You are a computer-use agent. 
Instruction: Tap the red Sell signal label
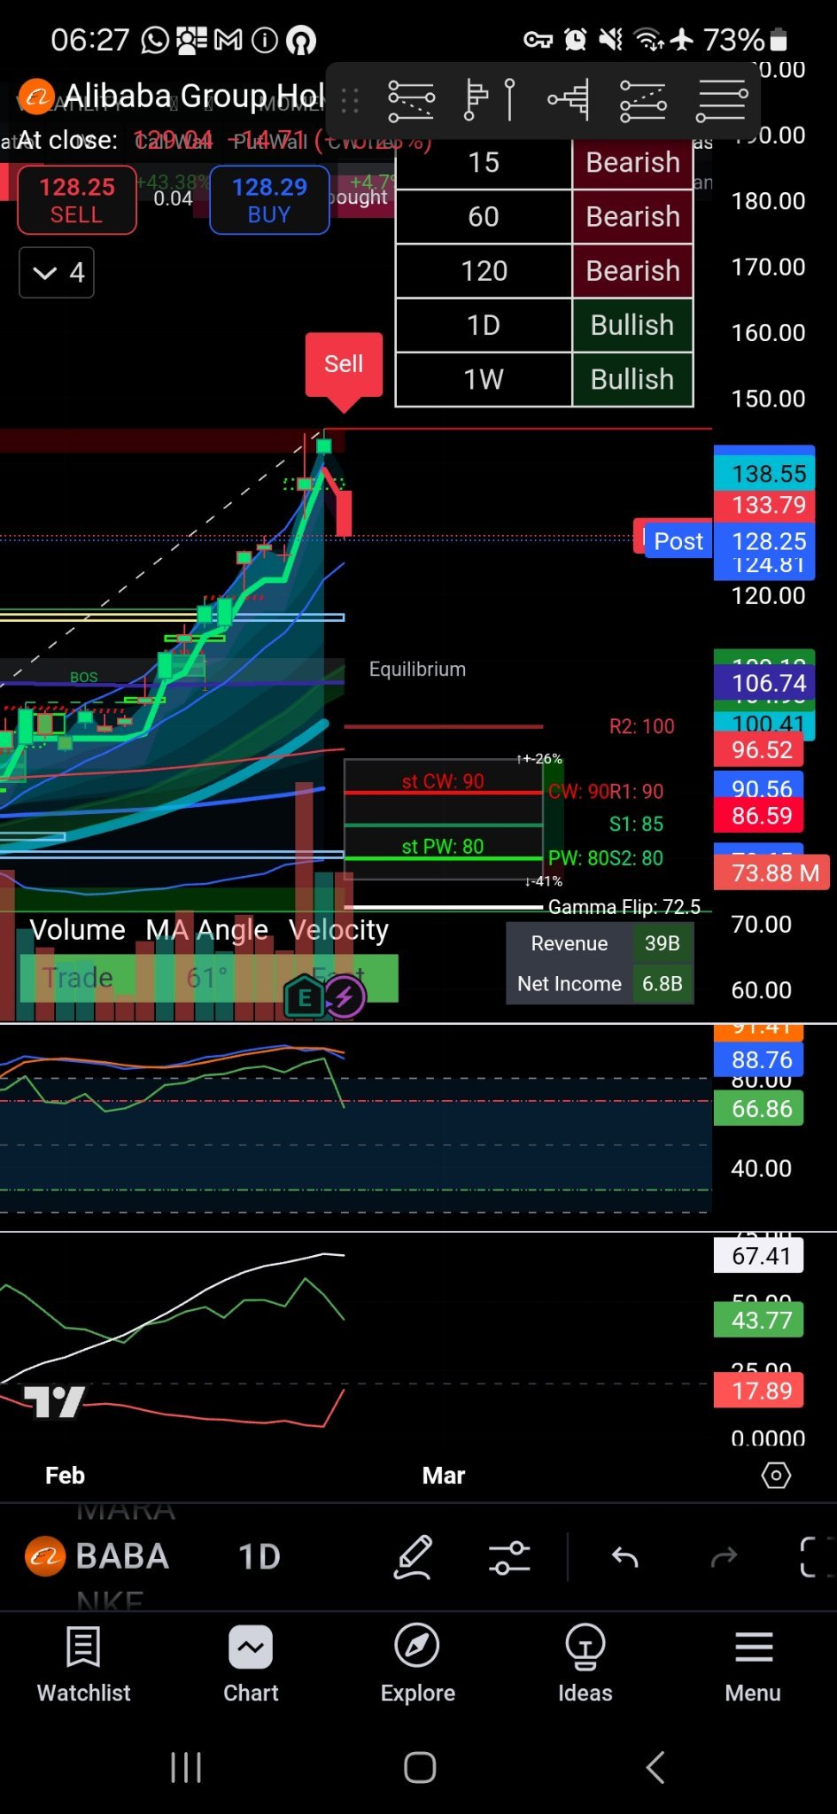(x=344, y=365)
